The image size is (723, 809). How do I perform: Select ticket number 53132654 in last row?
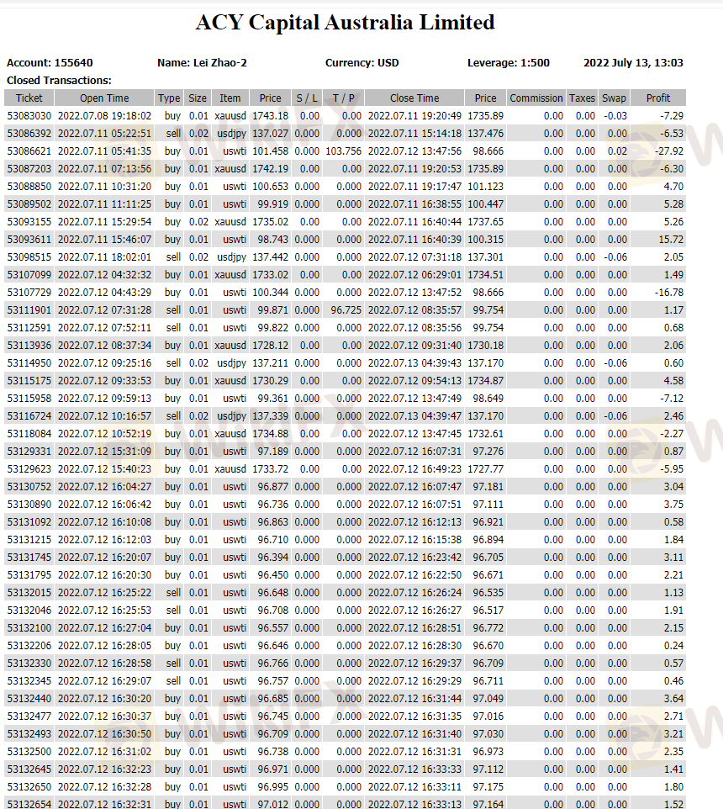(x=29, y=804)
